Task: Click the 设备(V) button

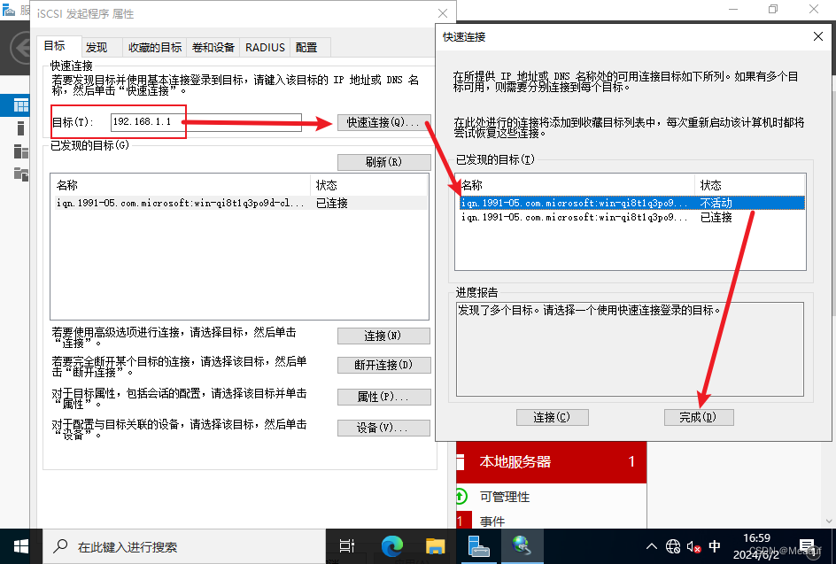Action: (x=383, y=428)
